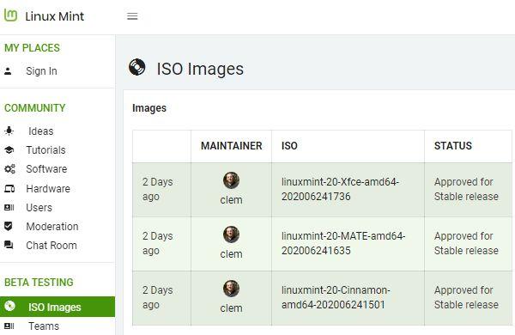Screen dimensions: 515x335
Task: Click the MY PLACES section heading
Action: [32, 48]
